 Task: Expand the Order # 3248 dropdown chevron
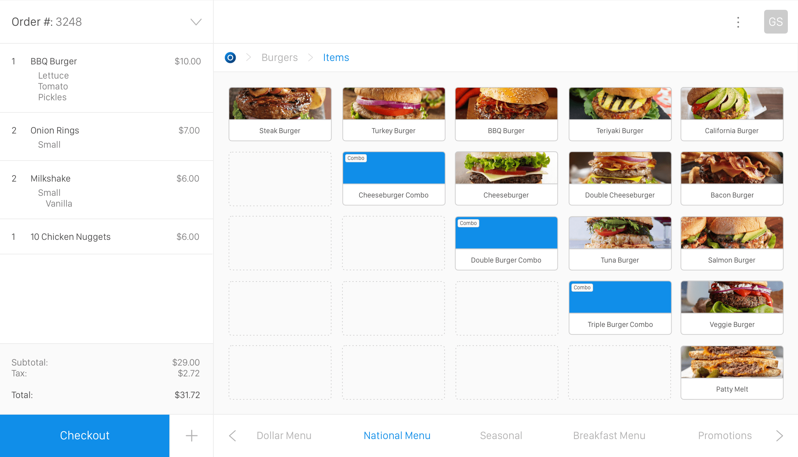(196, 22)
